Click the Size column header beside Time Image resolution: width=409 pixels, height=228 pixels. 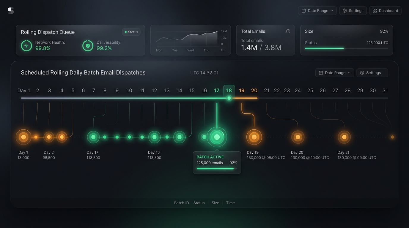(215, 203)
